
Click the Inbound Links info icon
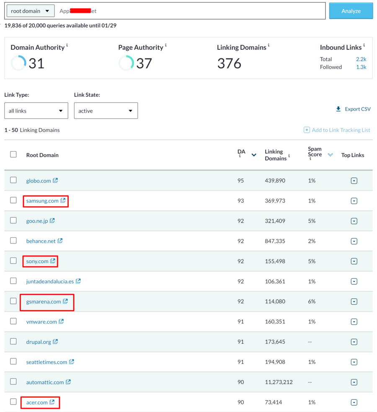pos(364,45)
